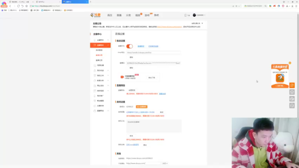Copy the stream key with its 复制 button
This screenshot has height=168, width=299.
coord(132,68)
